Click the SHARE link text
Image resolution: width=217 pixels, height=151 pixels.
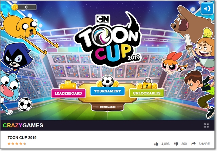click(x=204, y=144)
